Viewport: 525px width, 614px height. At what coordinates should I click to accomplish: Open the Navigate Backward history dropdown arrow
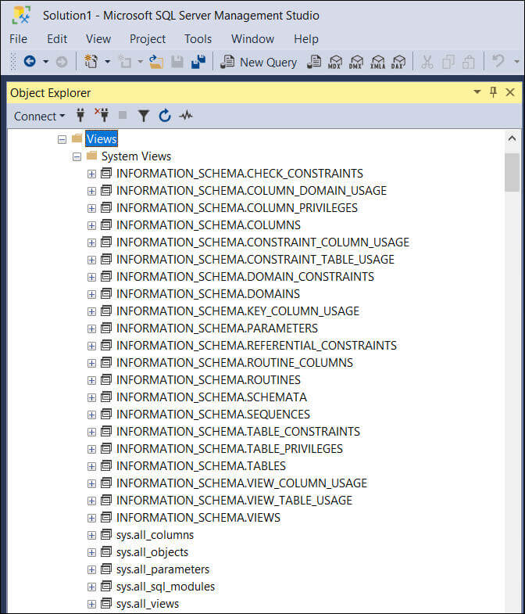[x=45, y=62]
